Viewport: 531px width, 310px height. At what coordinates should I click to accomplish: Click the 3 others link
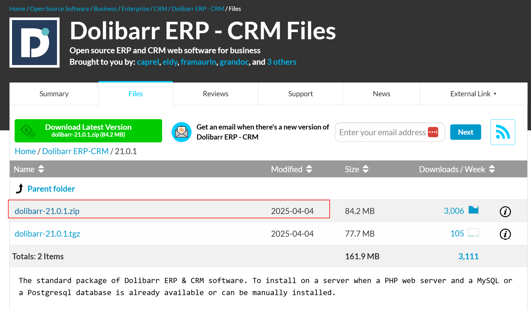coord(282,62)
